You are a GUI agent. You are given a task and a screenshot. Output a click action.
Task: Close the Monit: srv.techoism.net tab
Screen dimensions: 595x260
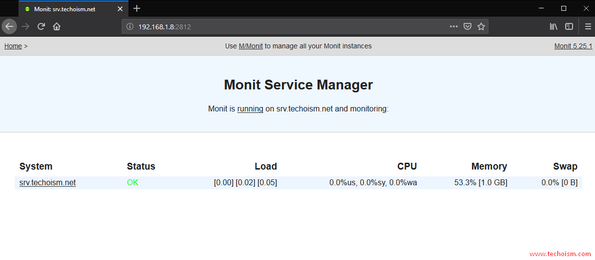tap(120, 9)
